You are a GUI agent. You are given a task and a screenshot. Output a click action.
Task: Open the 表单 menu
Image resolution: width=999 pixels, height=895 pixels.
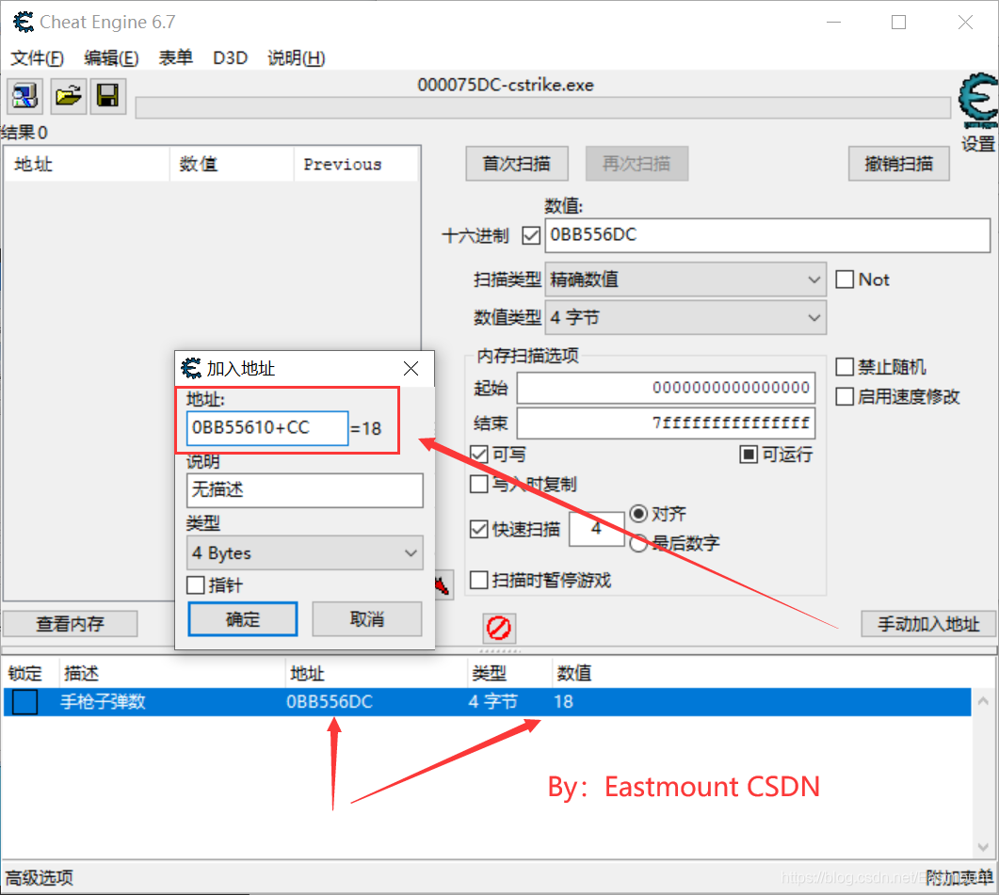175,58
